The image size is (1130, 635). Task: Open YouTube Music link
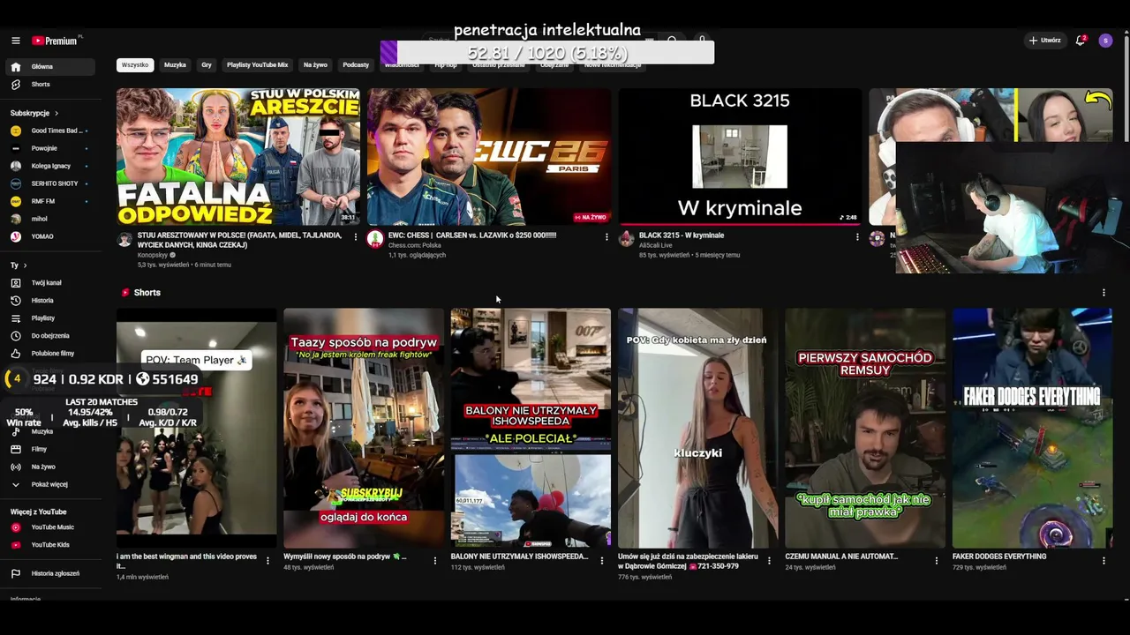[x=49, y=527]
